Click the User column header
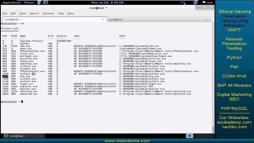 (x=77, y=36)
